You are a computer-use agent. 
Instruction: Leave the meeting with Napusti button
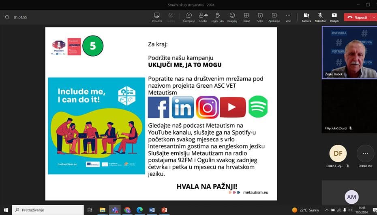[357, 17]
